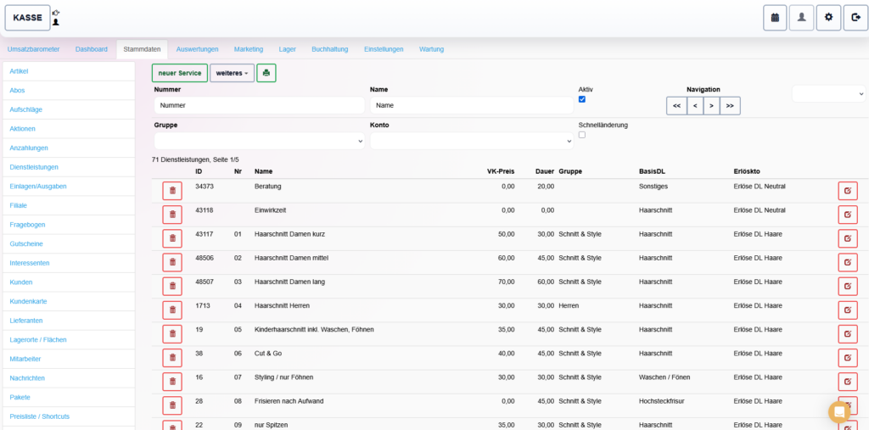
Task: Open the orange chat widget
Action: click(x=839, y=412)
